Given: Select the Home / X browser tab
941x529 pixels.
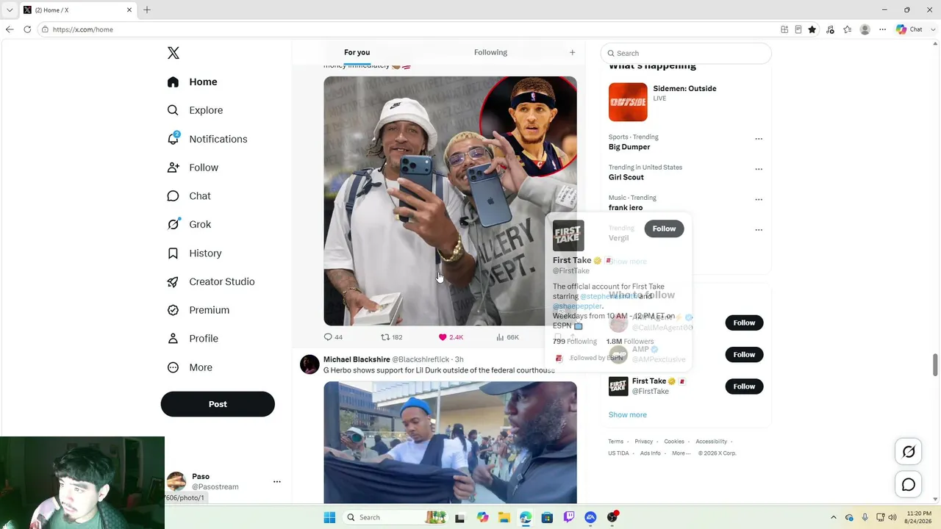Looking at the screenshot, I should pyautogui.click(x=78, y=10).
